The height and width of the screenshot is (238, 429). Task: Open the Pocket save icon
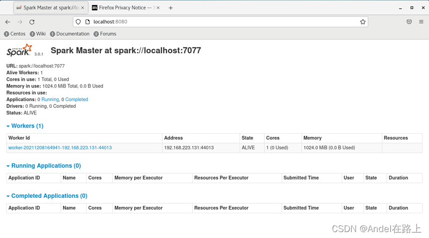(x=409, y=22)
